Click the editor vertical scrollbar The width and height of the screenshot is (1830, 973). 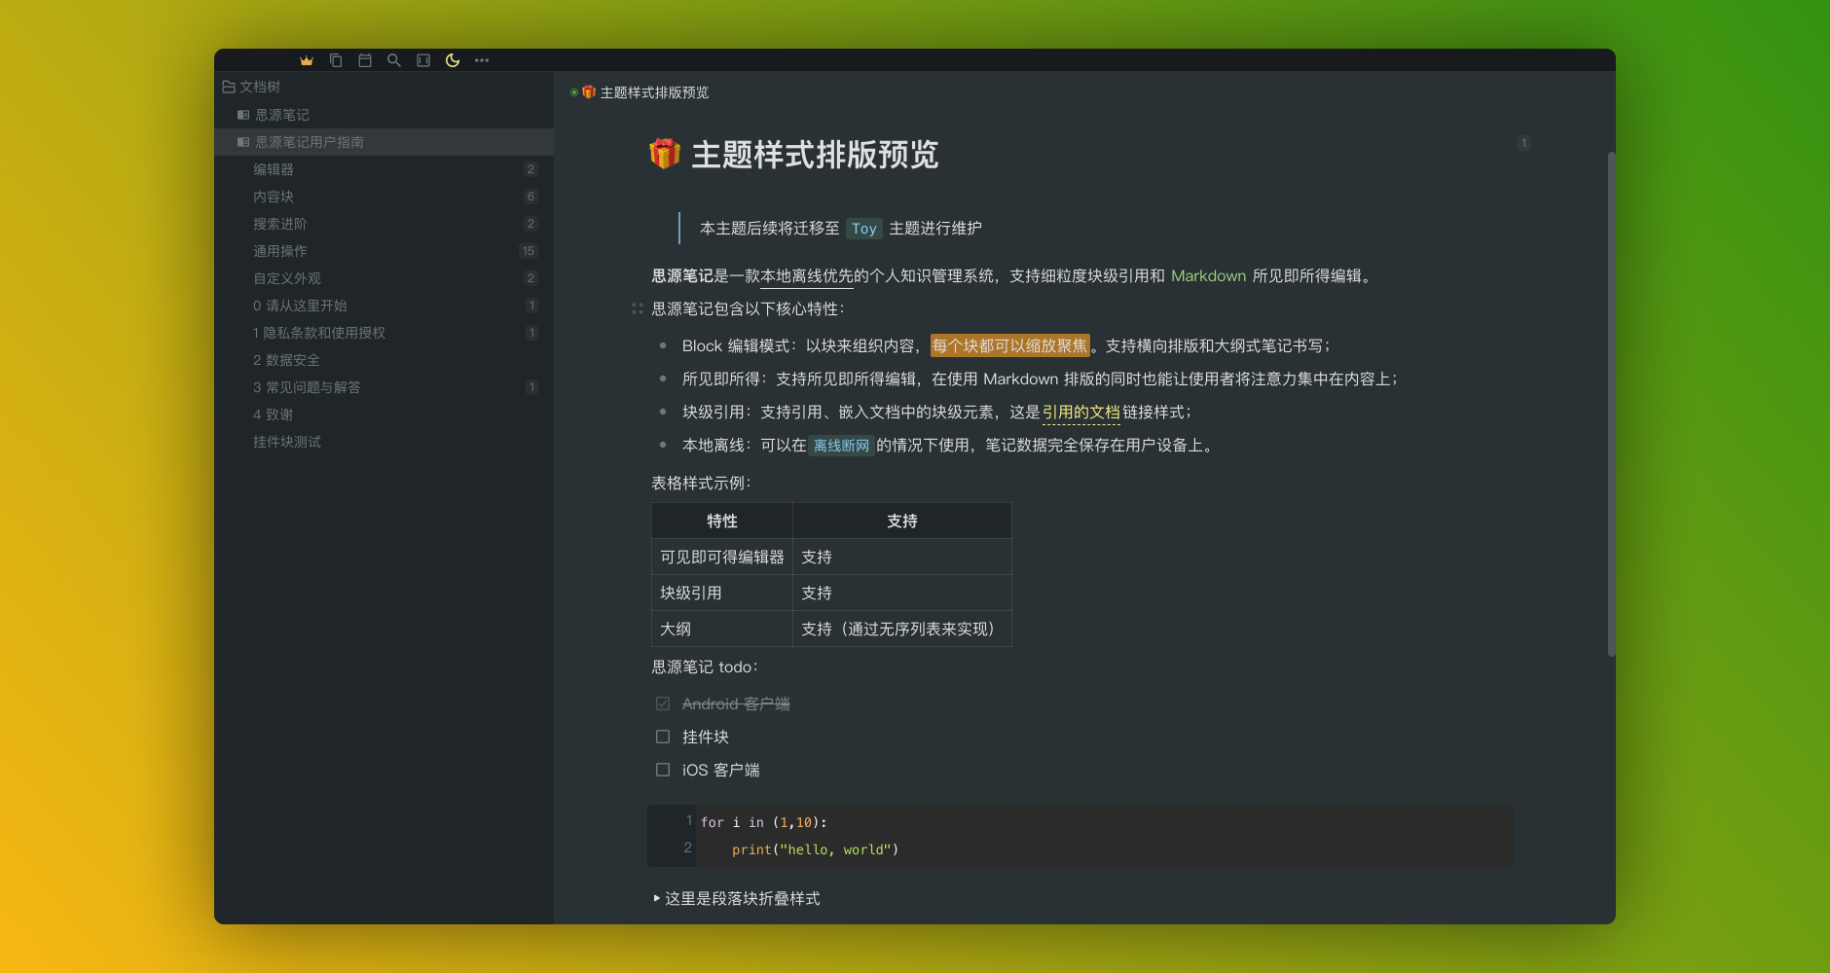(1611, 404)
